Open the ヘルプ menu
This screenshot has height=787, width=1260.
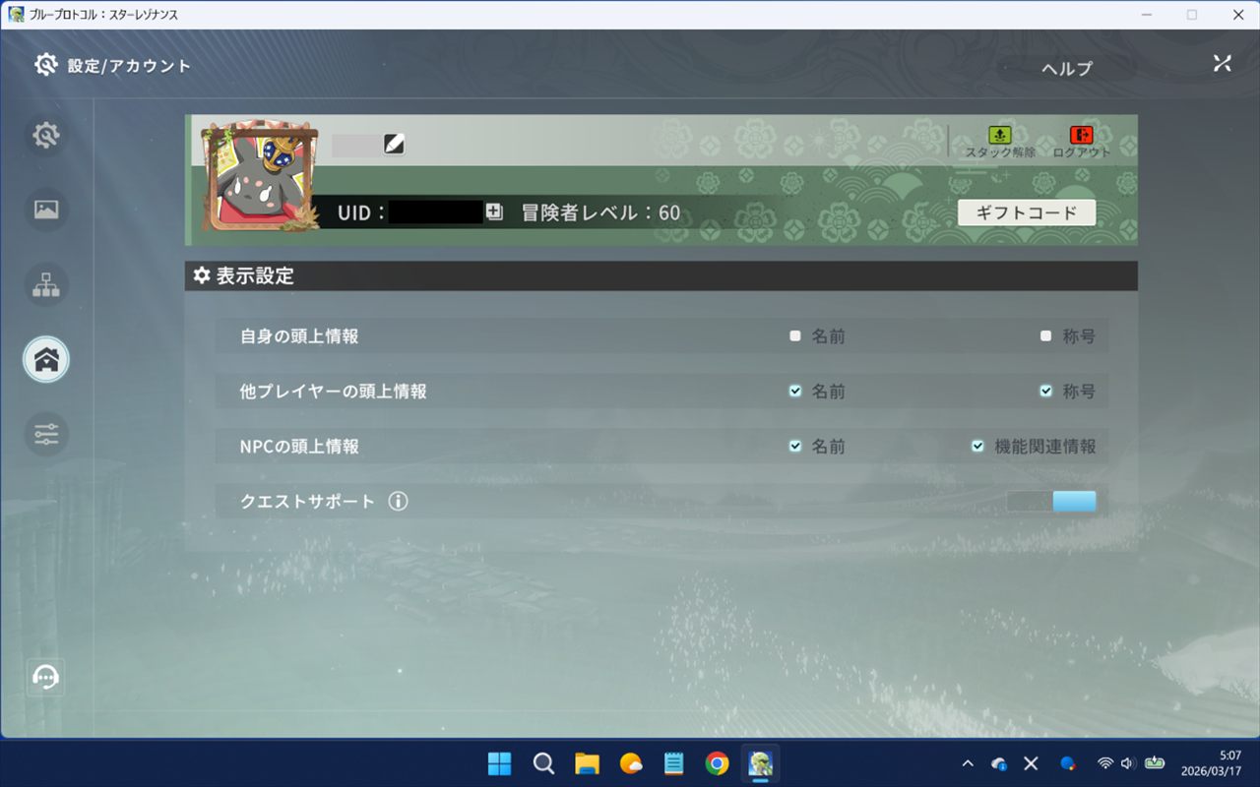tap(1067, 69)
